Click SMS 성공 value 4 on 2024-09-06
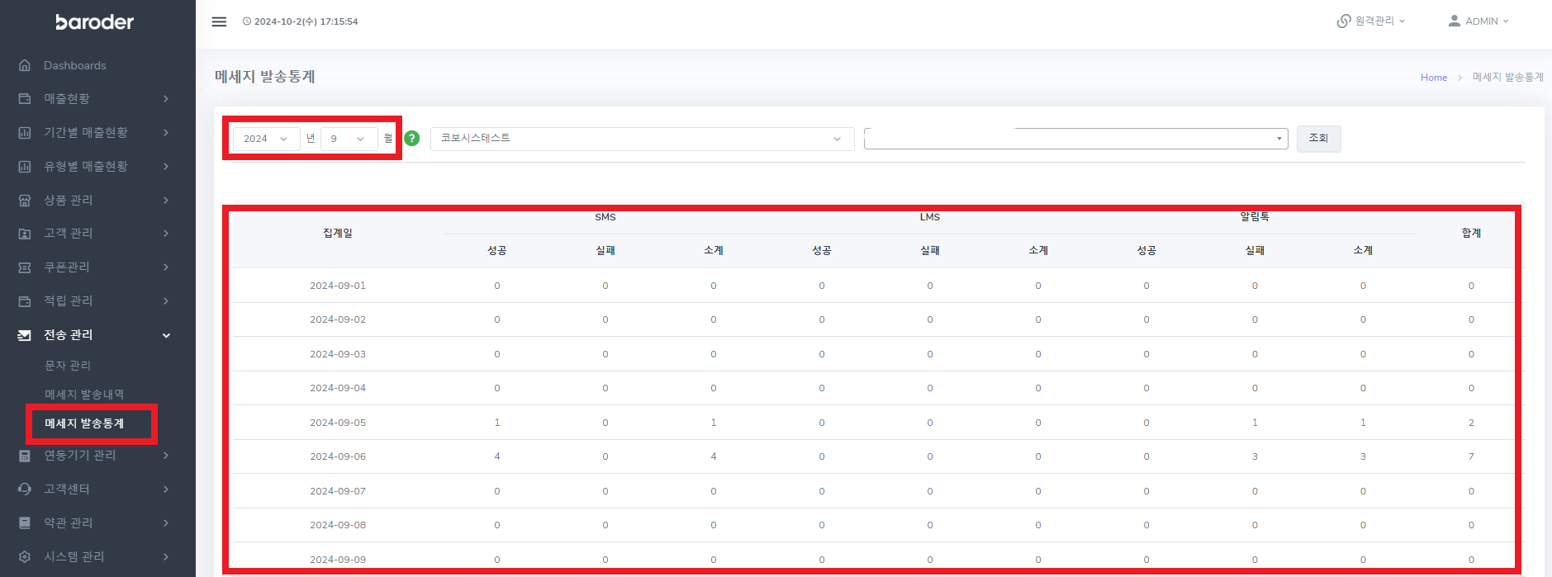The width and height of the screenshot is (1552, 577). [497, 456]
